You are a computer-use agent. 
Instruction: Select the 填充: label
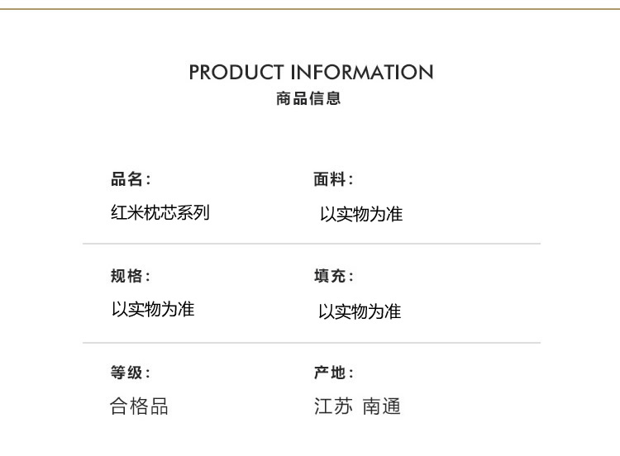[333, 276]
